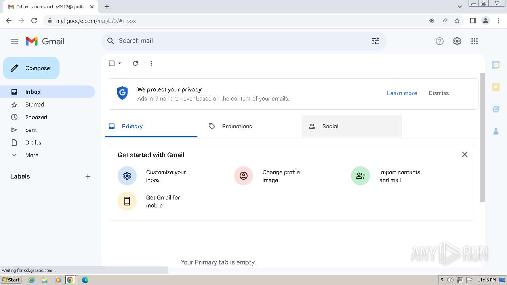Dismiss the privacy notice
The image size is (507, 285).
pyautogui.click(x=438, y=93)
